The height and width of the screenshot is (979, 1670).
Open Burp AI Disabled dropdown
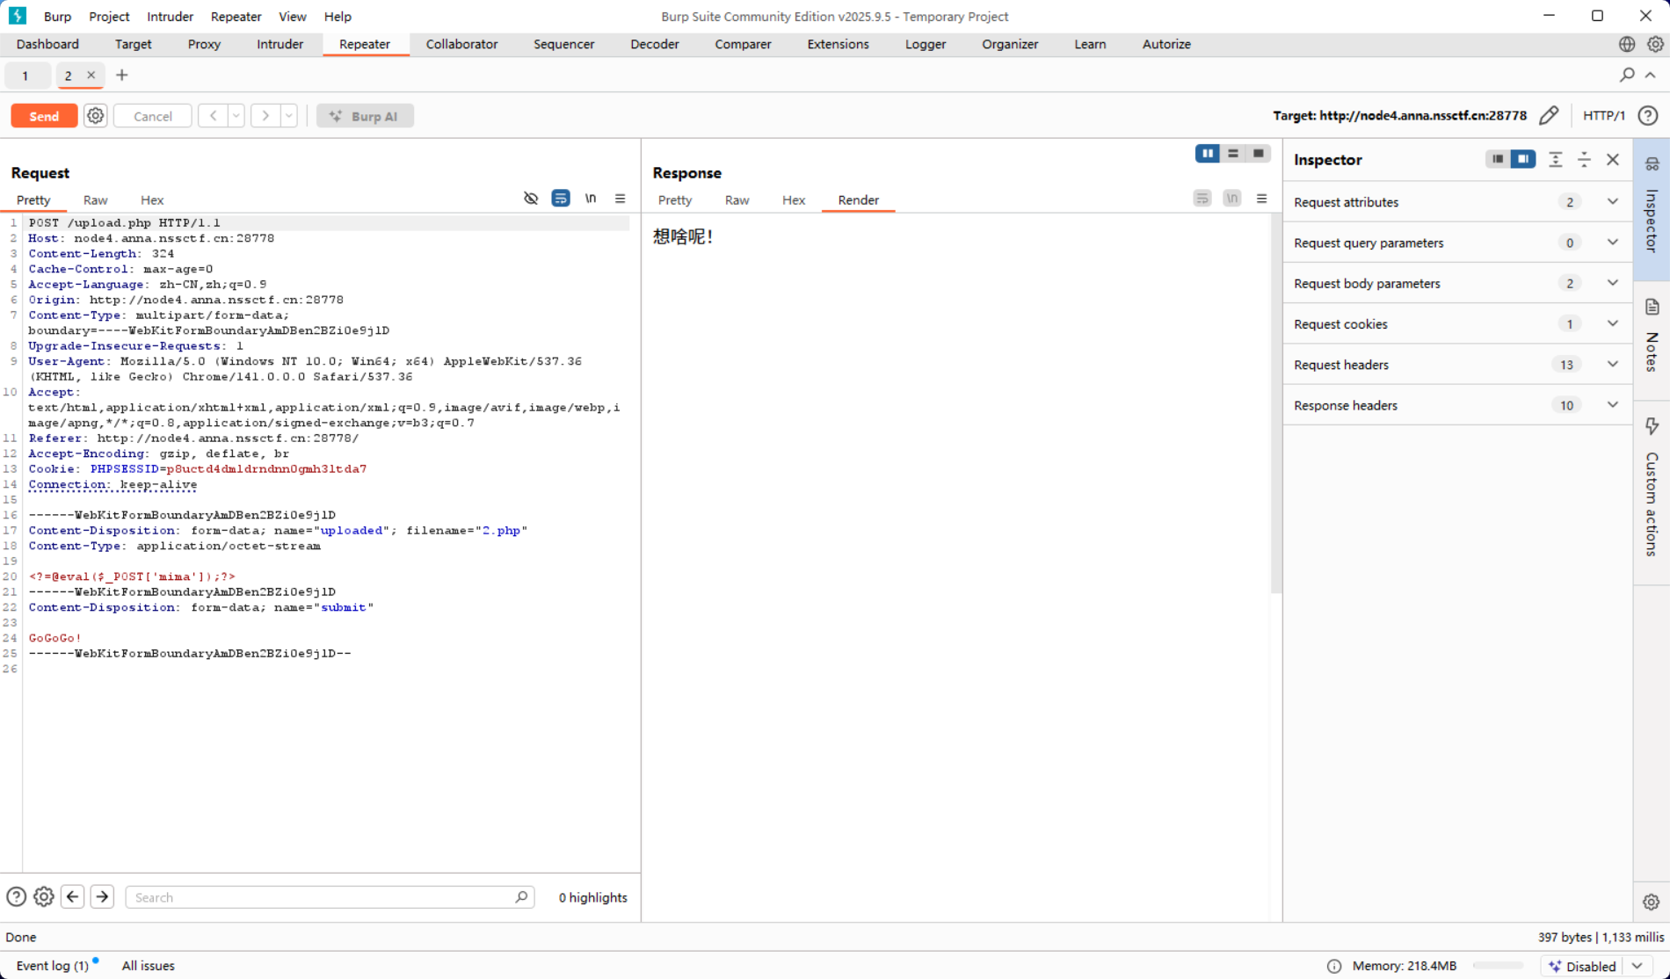point(1637,966)
